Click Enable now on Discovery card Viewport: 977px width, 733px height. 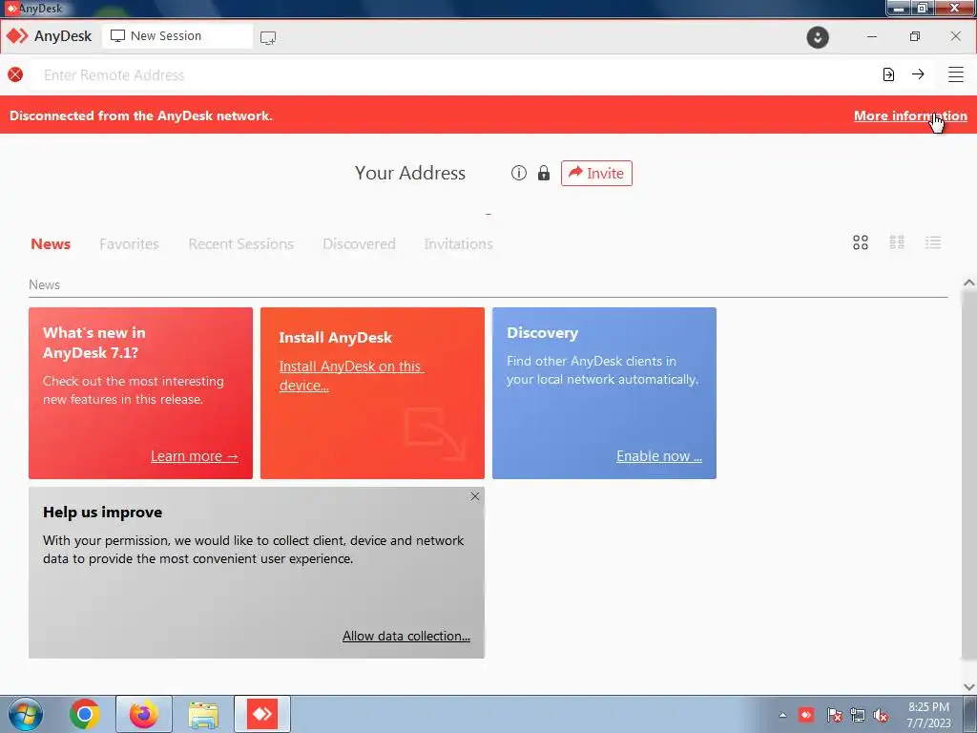pos(659,456)
